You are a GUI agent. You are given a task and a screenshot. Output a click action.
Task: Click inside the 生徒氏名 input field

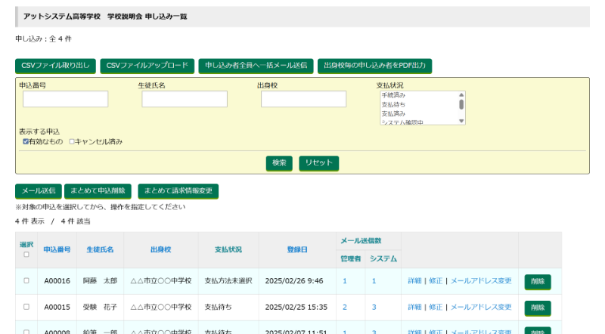point(185,99)
